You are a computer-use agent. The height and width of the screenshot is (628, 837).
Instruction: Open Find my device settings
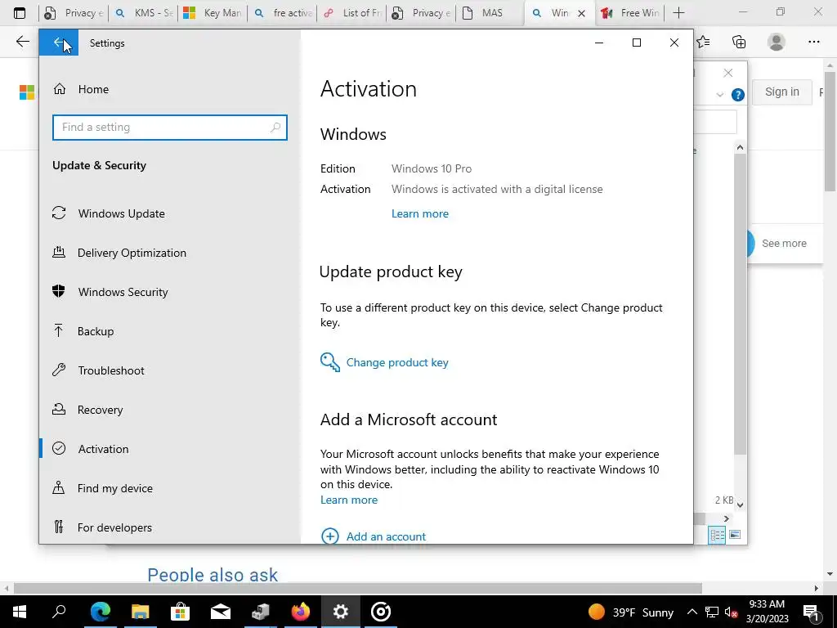coord(114,488)
